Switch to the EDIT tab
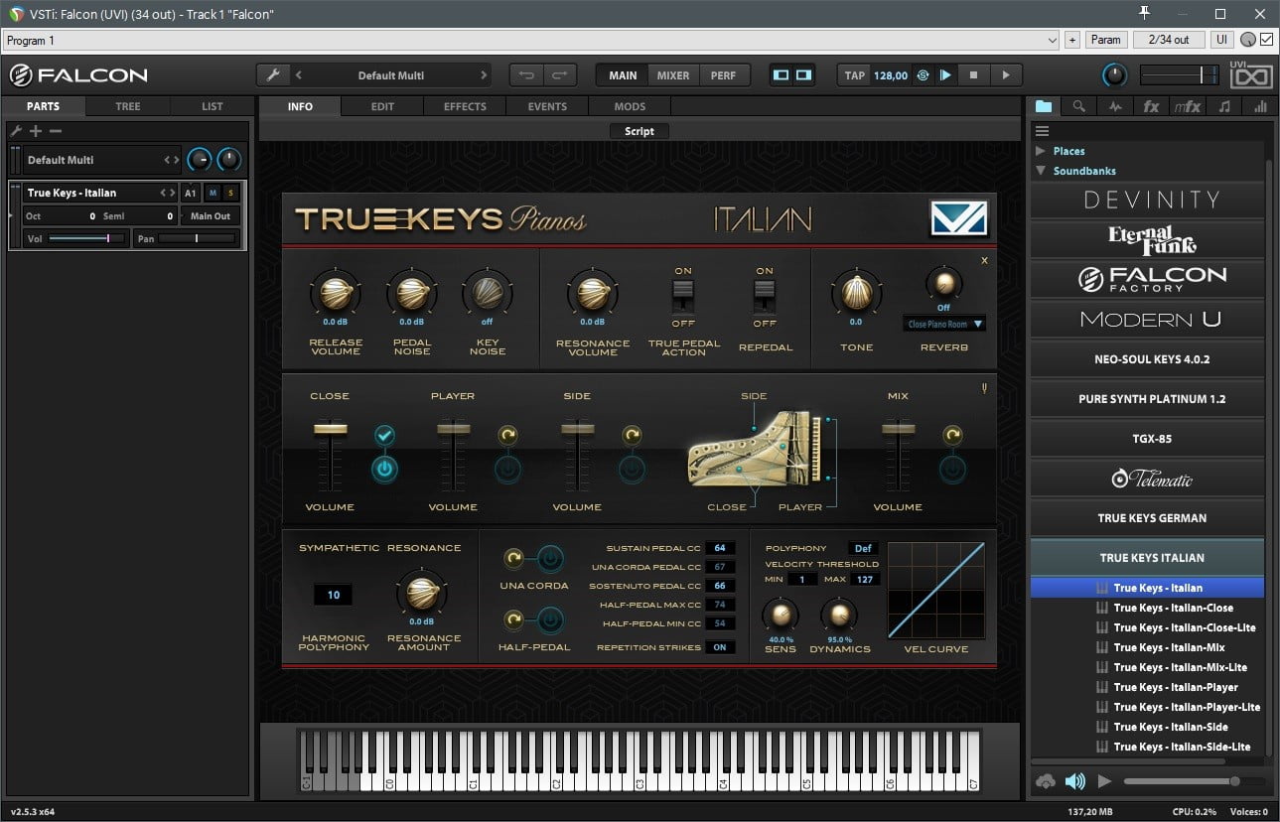Screen dimensions: 1280x822 (382, 106)
